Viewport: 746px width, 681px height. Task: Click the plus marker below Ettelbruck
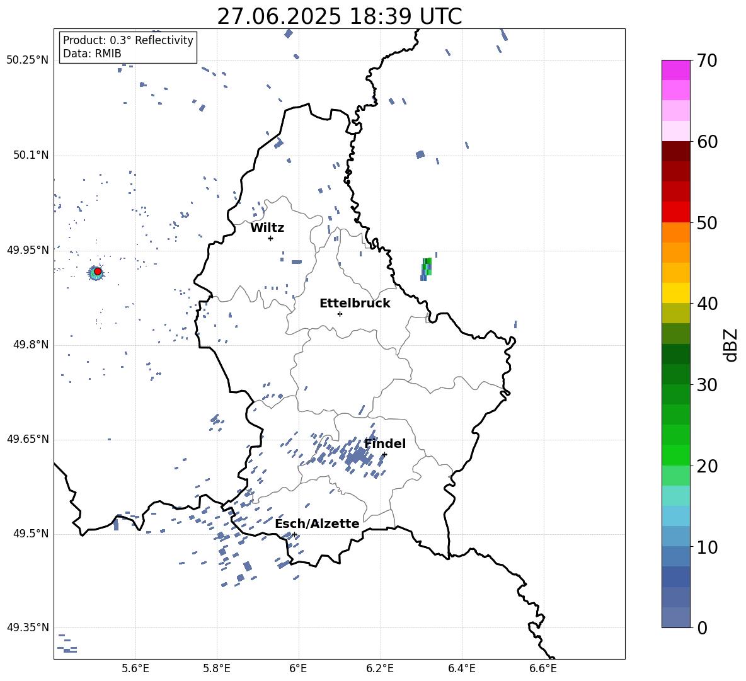click(340, 314)
